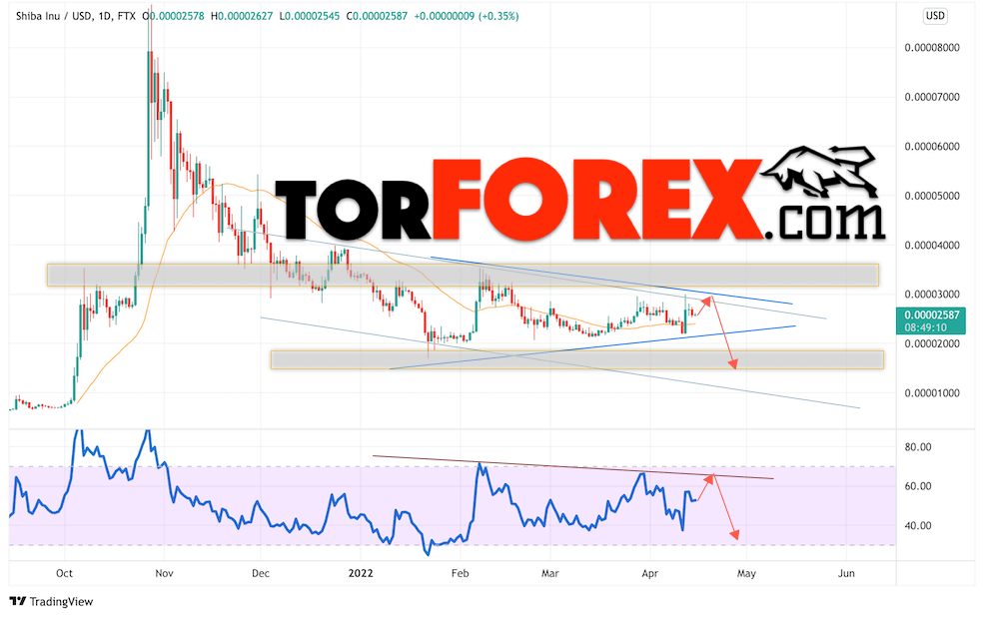Select the current price label 0.00002587
Image resolution: width=984 pixels, height=617 pixels.
932,314
